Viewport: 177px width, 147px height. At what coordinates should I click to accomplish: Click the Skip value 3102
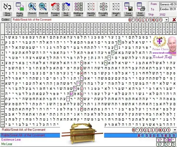click(162, 15)
